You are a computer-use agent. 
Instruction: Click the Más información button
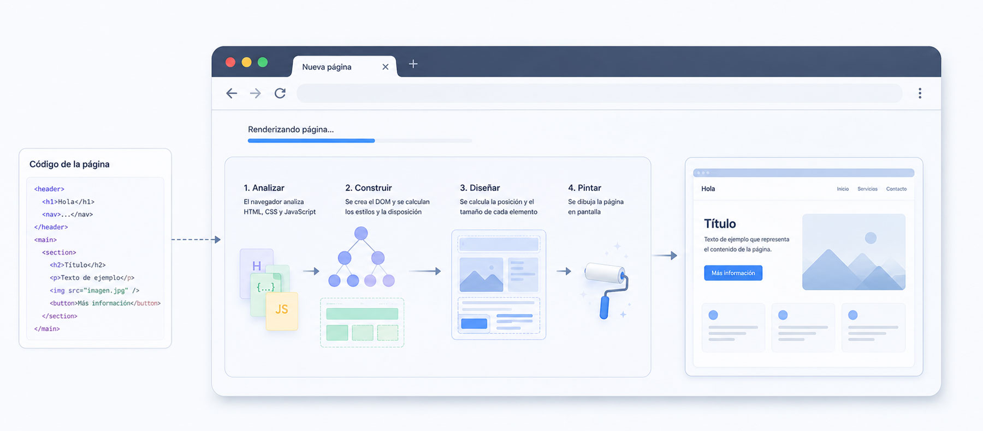point(733,273)
